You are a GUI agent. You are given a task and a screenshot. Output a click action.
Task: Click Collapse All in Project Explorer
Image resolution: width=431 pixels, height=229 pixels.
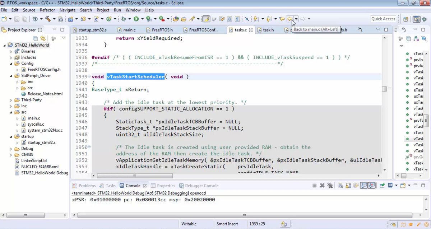(x=35, y=38)
